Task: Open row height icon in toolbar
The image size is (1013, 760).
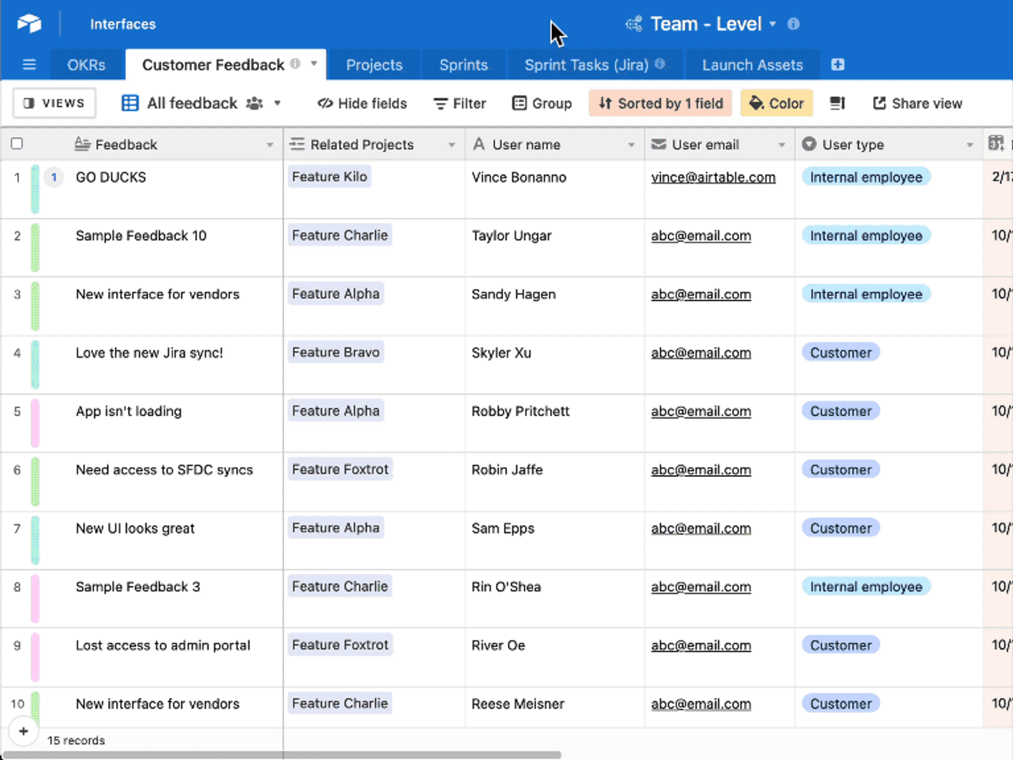Action: pyautogui.click(x=838, y=103)
